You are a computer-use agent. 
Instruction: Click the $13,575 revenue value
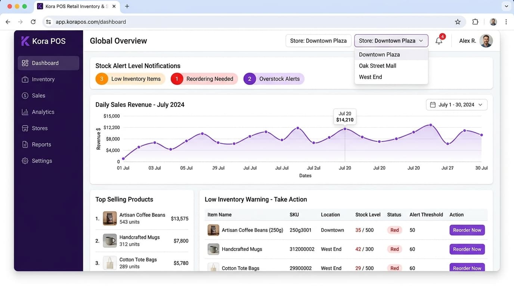click(180, 219)
